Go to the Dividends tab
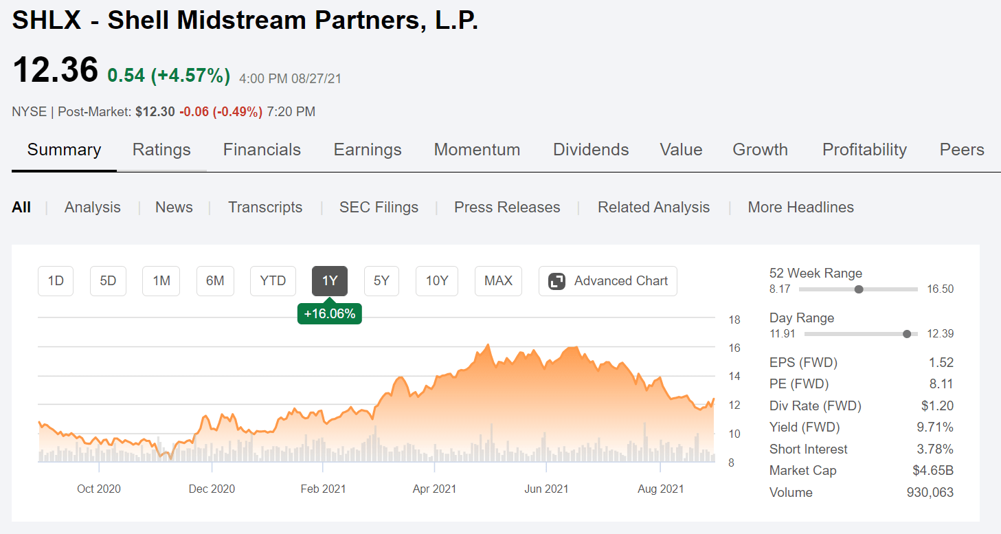 click(590, 149)
